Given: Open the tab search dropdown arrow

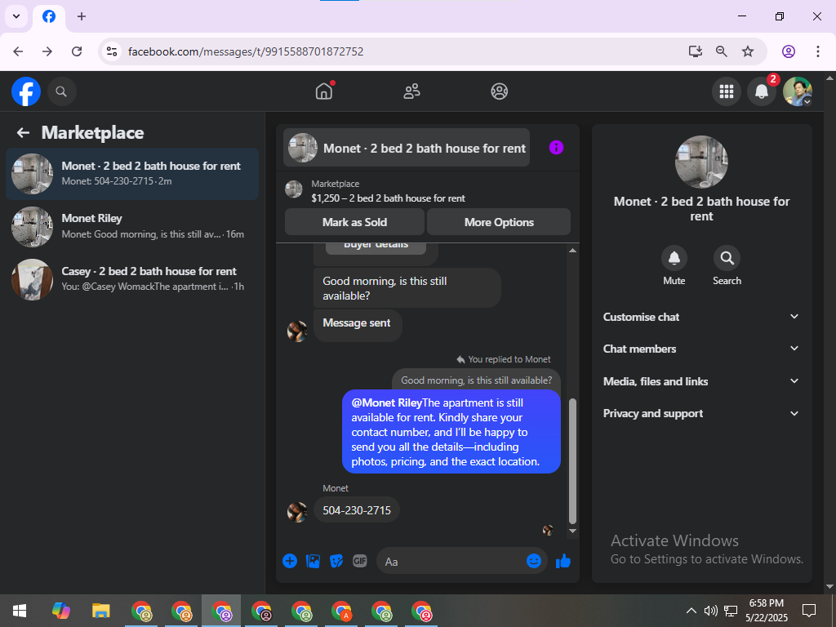Looking at the screenshot, I should pyautogui.click(x=16, y=16).
